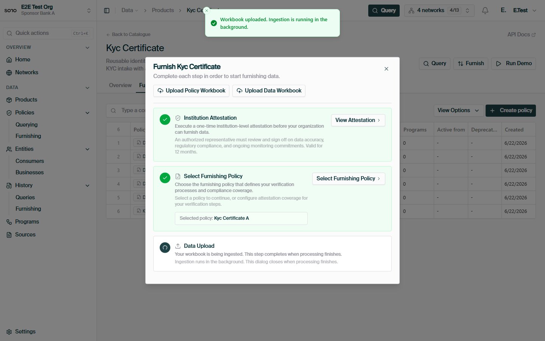545x341 pixels.
Task: Click the shield icon beside Institution Attestation
Action: (178, 118)
